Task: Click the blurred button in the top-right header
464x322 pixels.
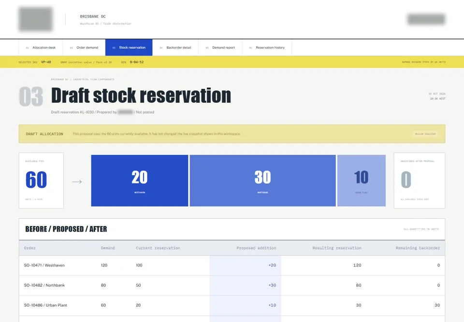Action: tap(426, 19)
